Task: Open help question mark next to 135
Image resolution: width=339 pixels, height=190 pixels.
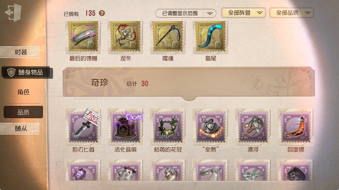Action: pyautogui.click(x=102, y=13)
